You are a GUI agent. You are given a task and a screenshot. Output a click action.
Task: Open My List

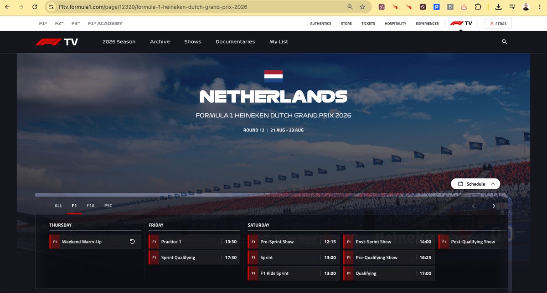tap(279, 42)
